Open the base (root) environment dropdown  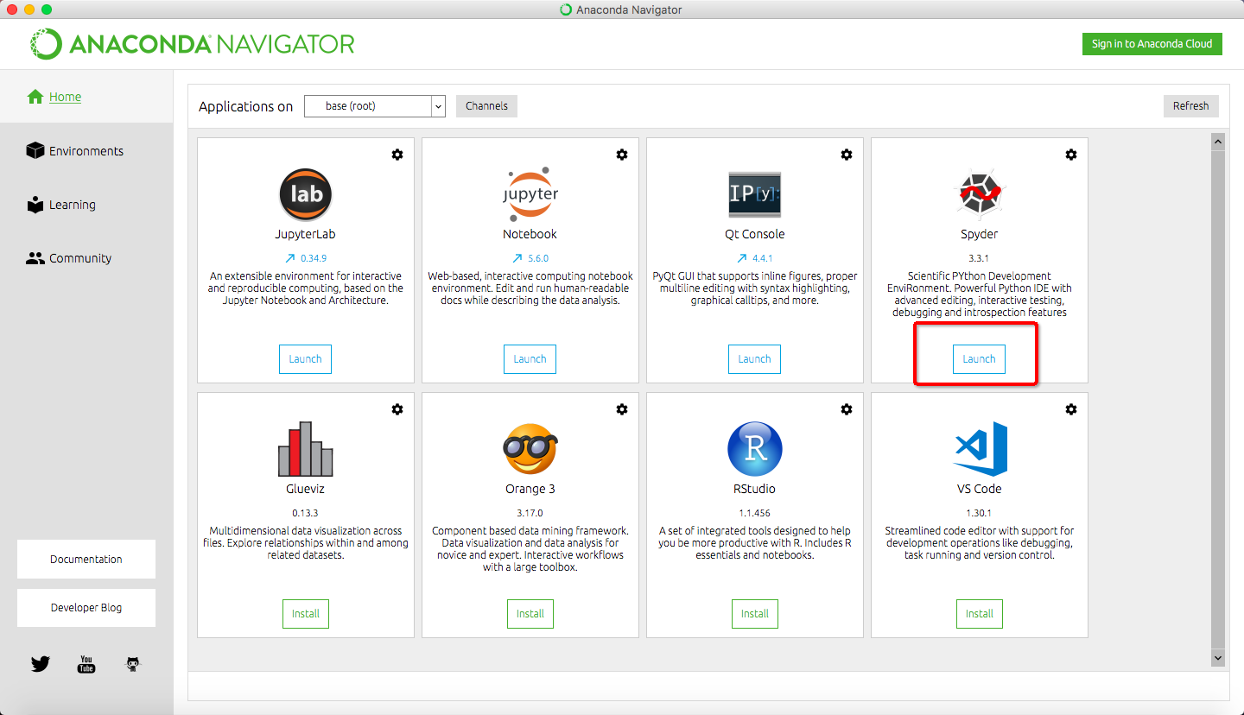click(x=375, y=106)
